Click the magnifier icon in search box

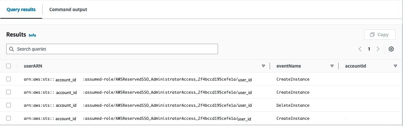pos(11,49)
